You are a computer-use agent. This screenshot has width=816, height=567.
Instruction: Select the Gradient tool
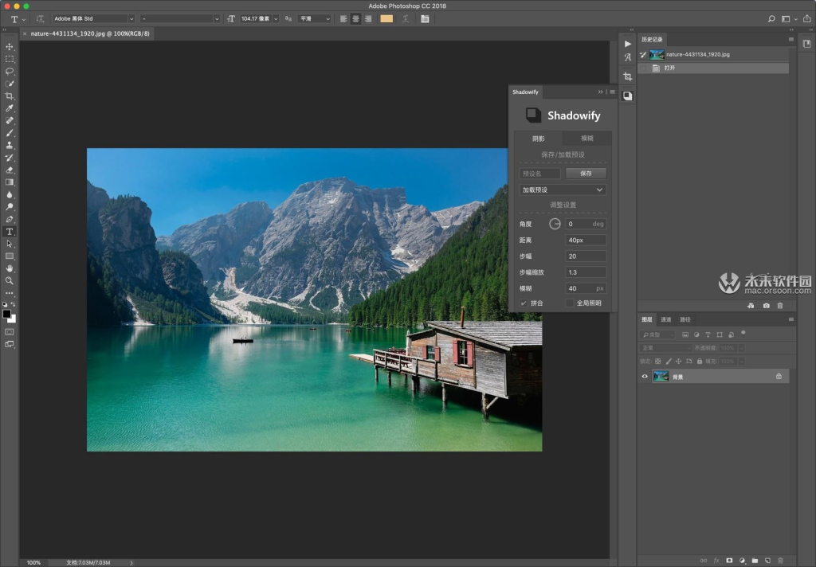10,182
